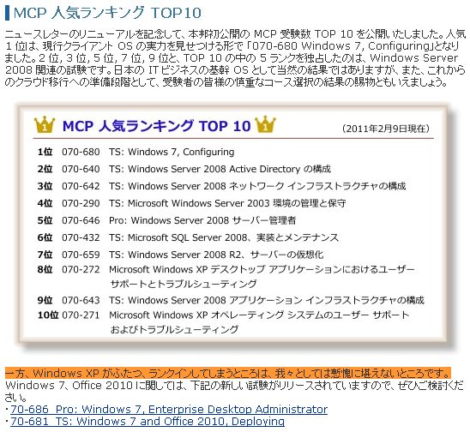Screen dimensions: 470x432
Task: Click the blue banner title 'MCP 人気ランキング TOP 10'
Action: [156, 126]
